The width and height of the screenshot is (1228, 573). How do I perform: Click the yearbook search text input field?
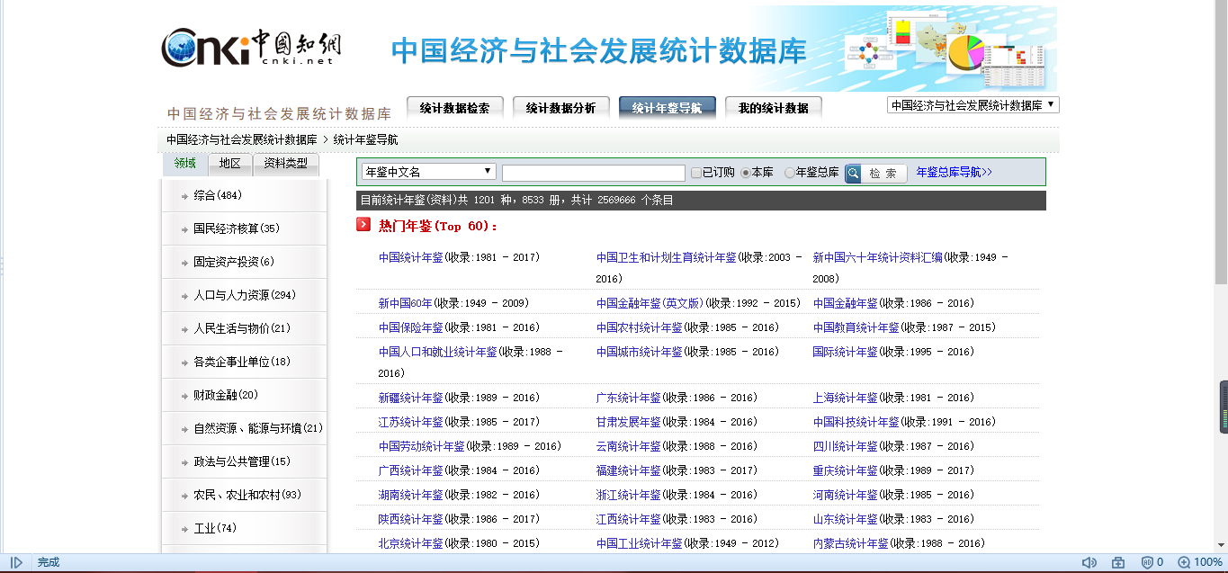pos(594,173)
